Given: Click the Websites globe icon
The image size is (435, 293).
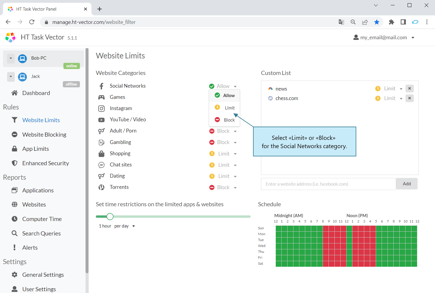Looking at the screenshot, I should coord(14,204).
